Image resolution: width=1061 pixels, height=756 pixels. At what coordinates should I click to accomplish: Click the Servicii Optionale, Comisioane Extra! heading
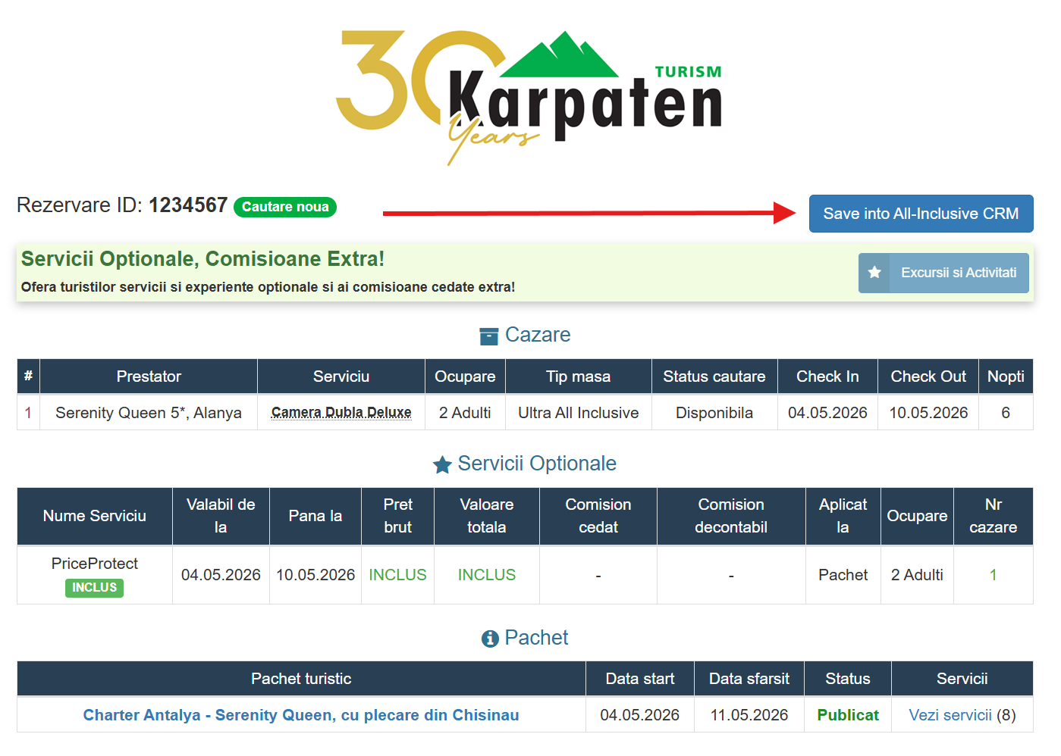coord(202,259)
